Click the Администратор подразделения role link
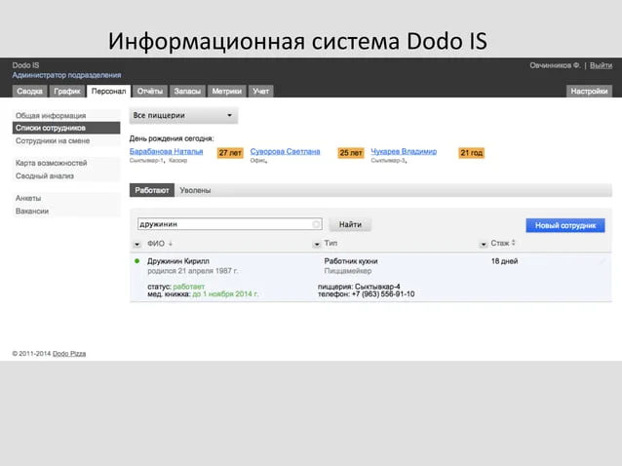622x466 pixels. click(x=66, y=75)
